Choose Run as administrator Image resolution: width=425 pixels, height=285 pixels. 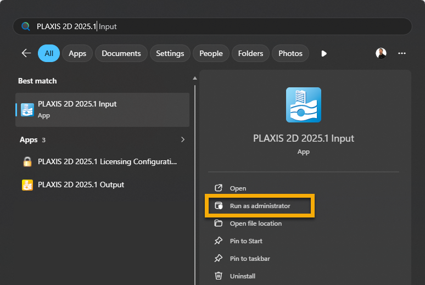click(x=259, y=206)
